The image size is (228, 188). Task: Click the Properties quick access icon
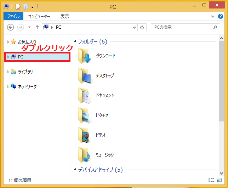pyautogui.click(x=18, y=7)
